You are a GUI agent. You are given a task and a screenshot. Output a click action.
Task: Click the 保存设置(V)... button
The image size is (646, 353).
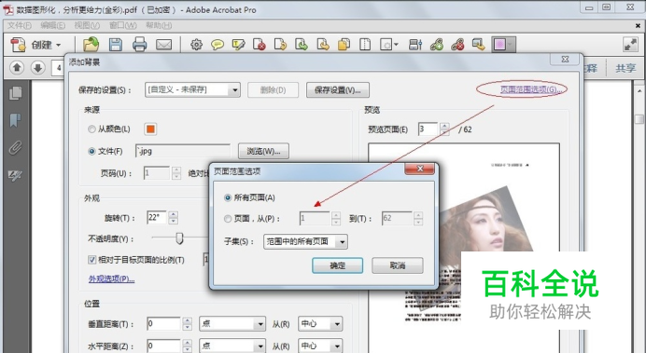[337, 90]
